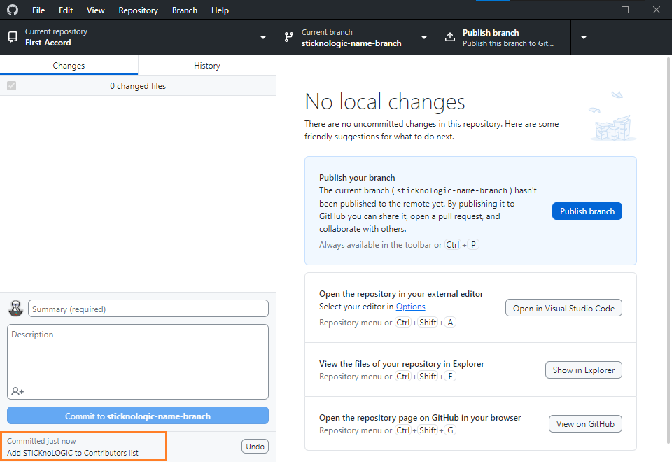Open the Options link for editor

pyautogui.click(x=411, y=307)
